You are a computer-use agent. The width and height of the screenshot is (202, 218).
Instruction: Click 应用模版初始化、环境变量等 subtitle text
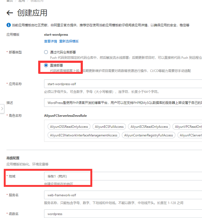[27, 164]
